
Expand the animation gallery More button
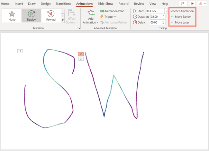(x=63, y=20)
